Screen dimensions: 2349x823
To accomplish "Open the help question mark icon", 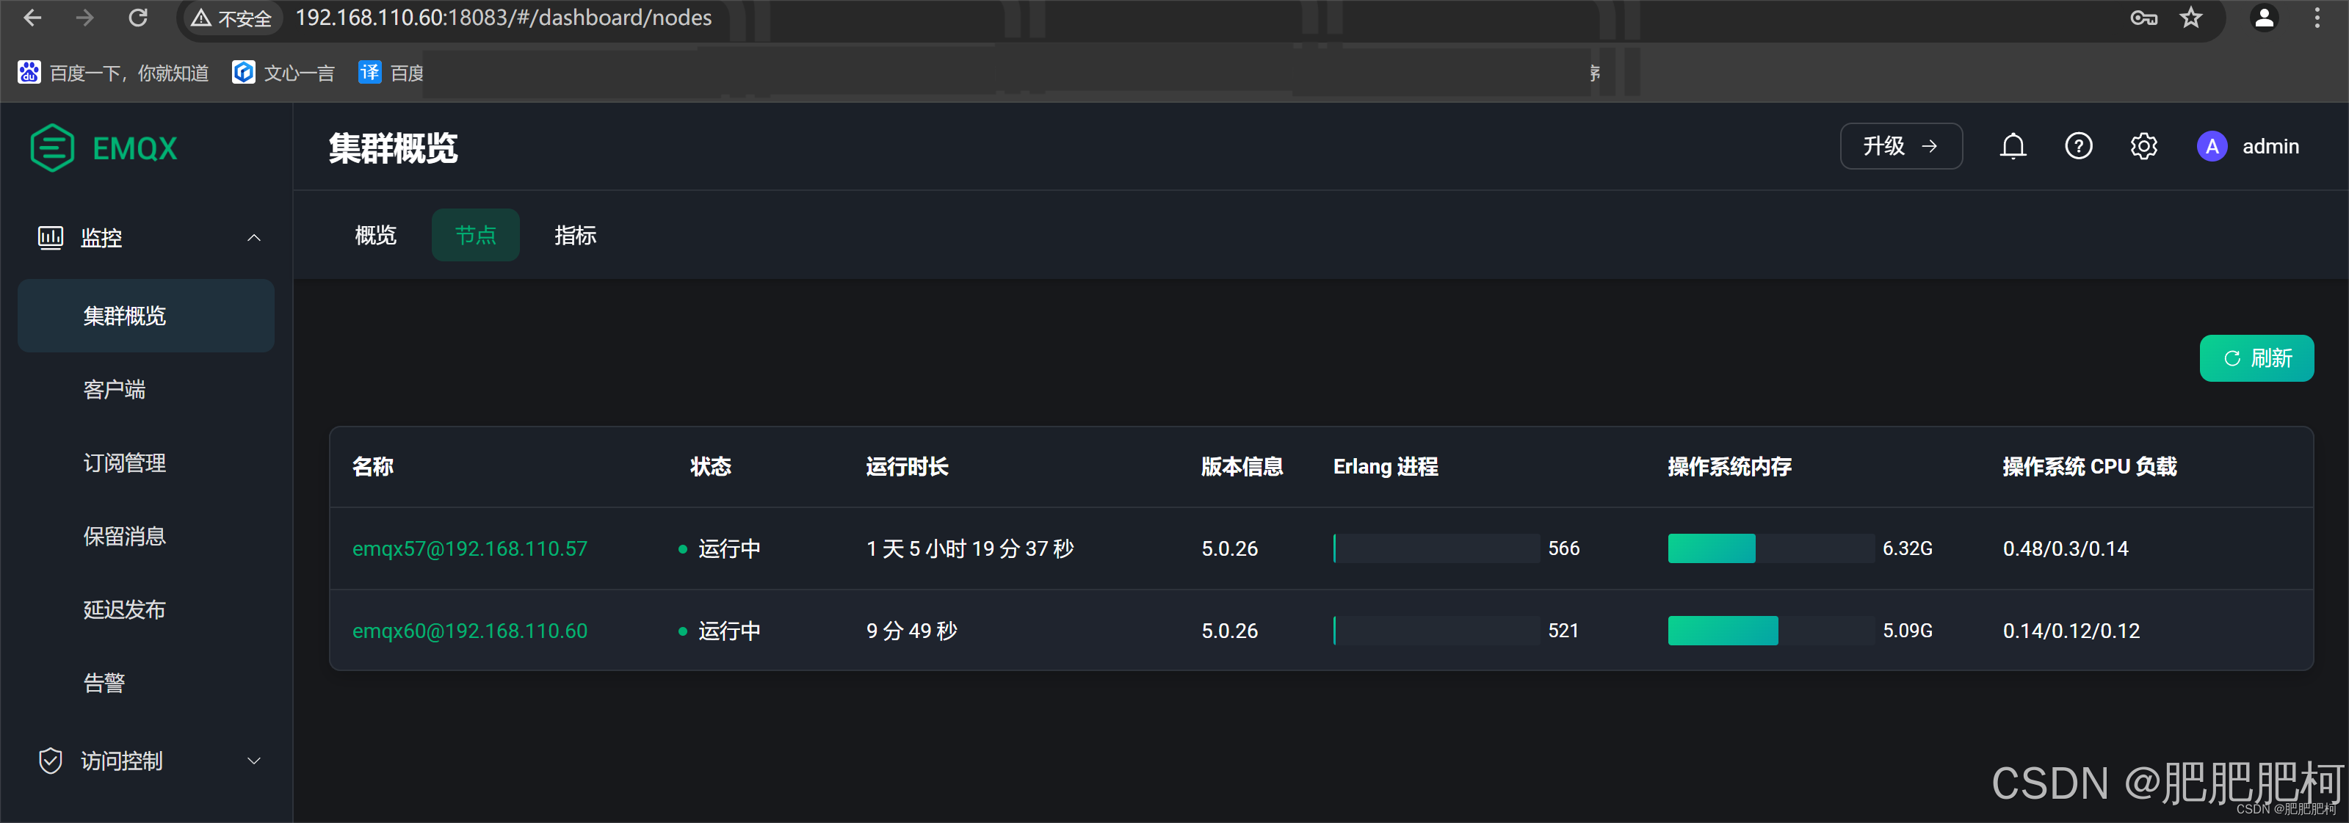I will tap(2078, 146).
